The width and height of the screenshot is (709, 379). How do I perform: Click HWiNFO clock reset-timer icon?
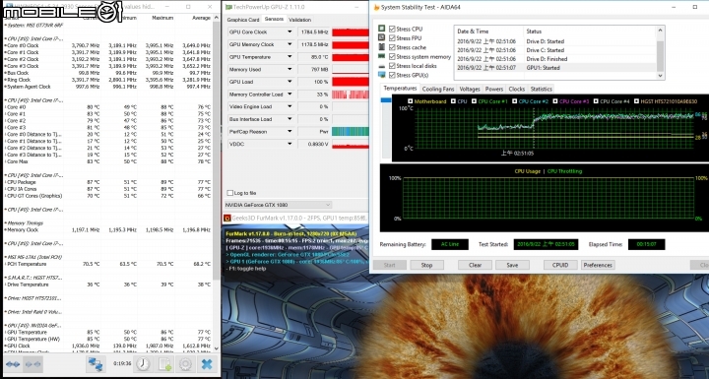144,364
